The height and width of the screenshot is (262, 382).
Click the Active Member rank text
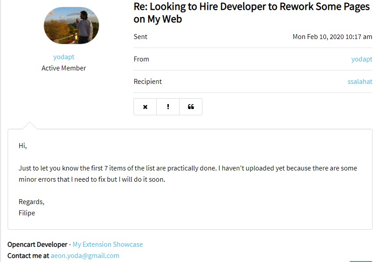(x=64, y=68)
